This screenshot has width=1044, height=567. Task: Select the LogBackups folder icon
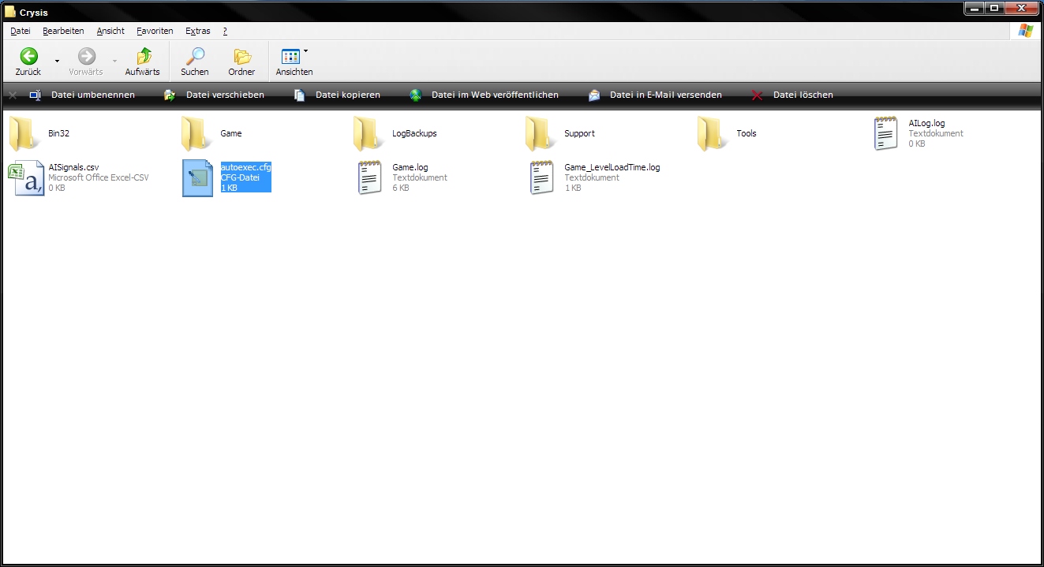point(369,133)
